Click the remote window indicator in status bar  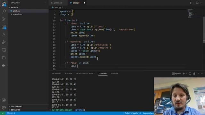[3, 113]
